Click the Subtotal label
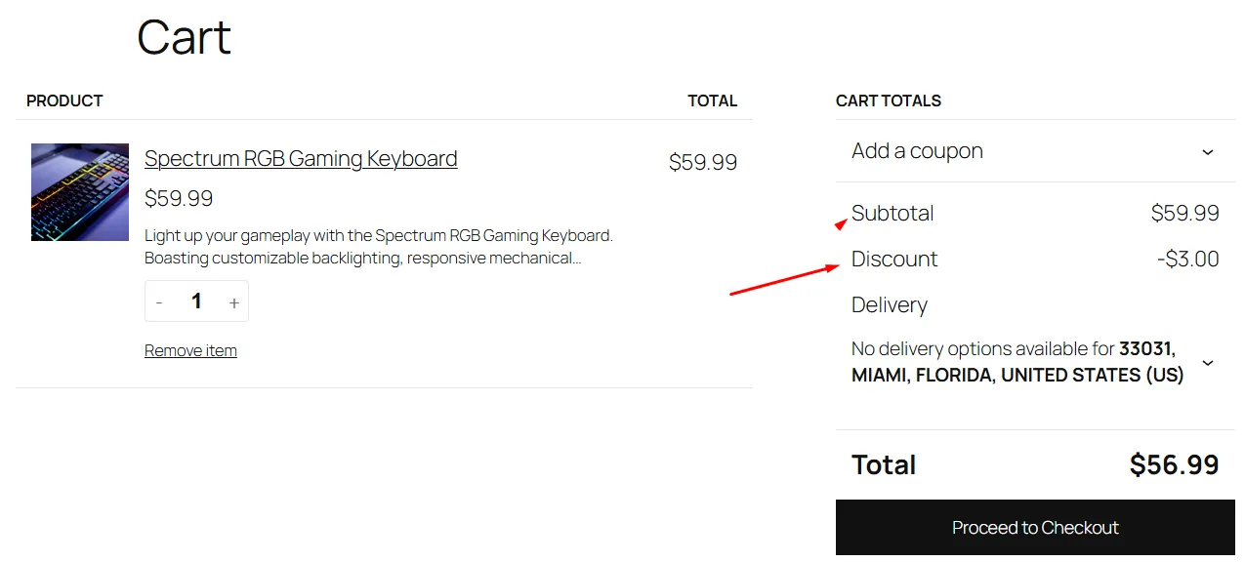 point(892,213)
